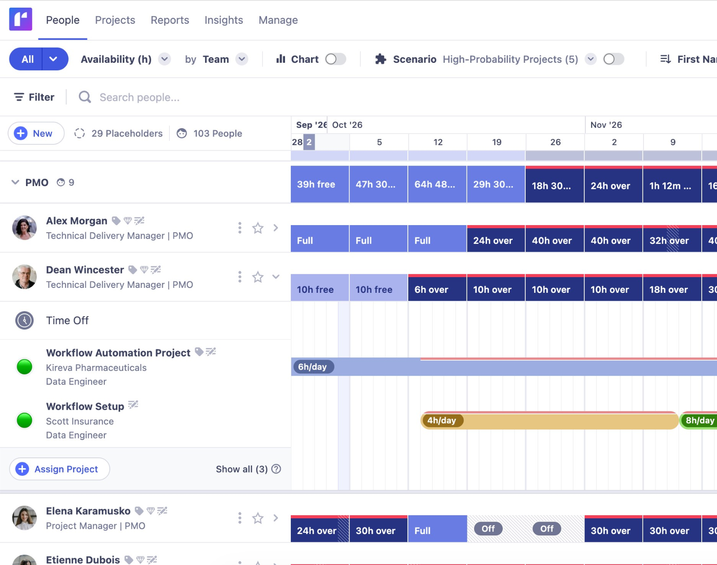Open the by Team grouping dropdown

click(x=242, y=59)
